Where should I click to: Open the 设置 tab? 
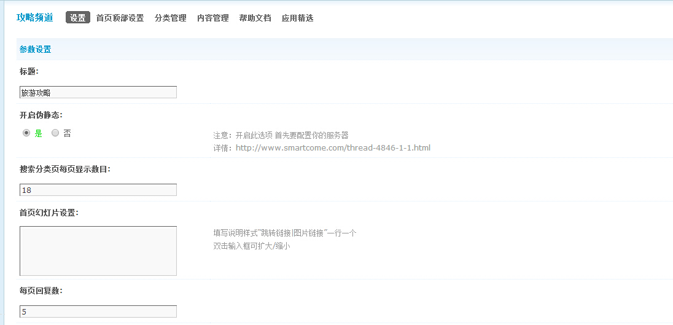[78, 18]
